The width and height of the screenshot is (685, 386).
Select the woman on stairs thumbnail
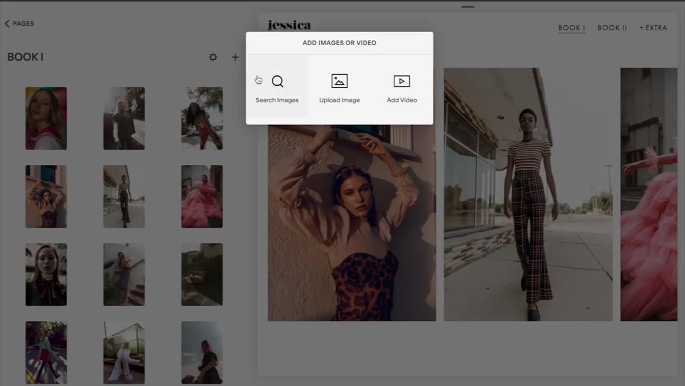point(124,275)
